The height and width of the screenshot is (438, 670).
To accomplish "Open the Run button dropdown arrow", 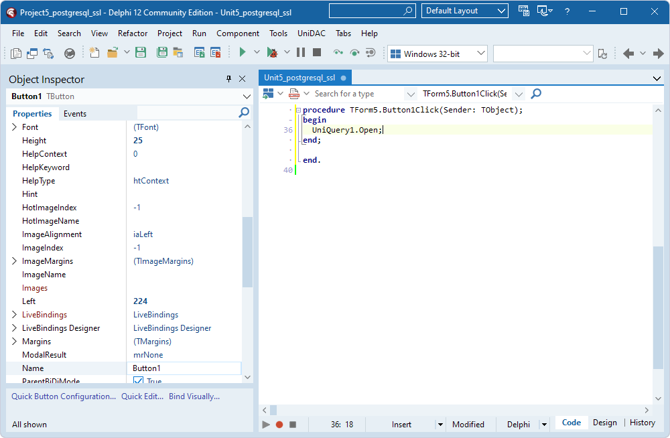I will (257, 52).
